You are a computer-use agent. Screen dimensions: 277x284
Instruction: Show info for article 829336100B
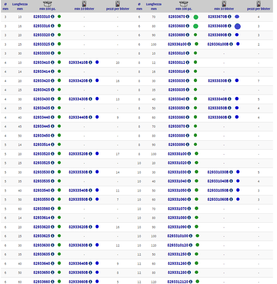(231, 44)
